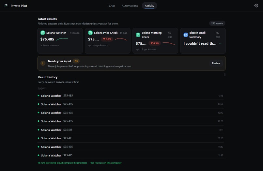
Task: Click the Solana Morning Check card icon
Action: point(138,35)
